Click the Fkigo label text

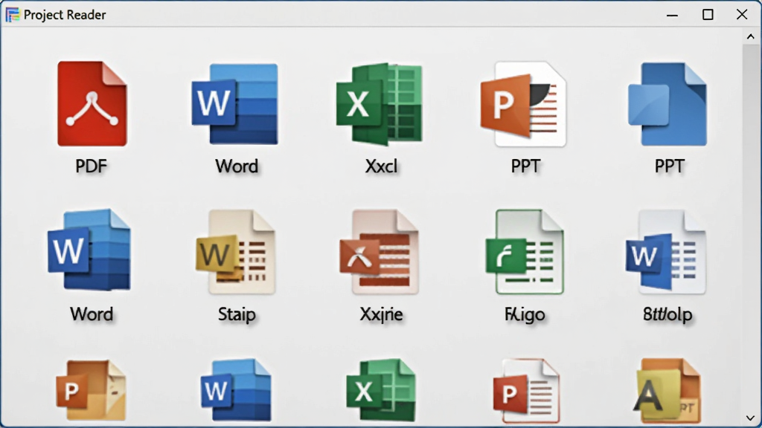click(x=525, y=314)
